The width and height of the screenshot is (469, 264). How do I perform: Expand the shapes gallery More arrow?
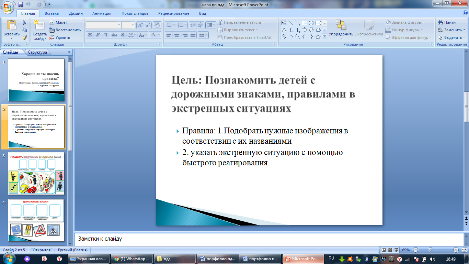[x=324, y=37]
